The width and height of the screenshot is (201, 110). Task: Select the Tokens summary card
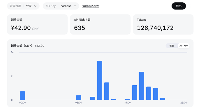[x=163, y=24]
